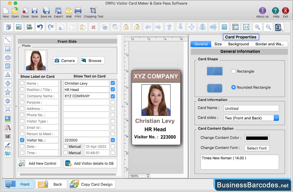Switch to the Back card side

(51, 184)
